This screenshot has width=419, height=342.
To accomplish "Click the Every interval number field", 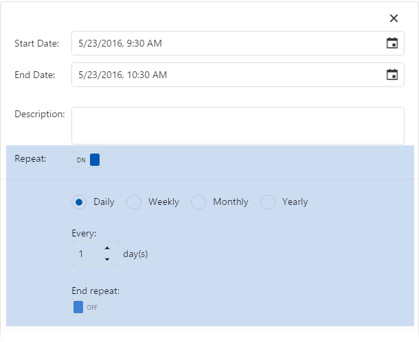I will point(86,254).
